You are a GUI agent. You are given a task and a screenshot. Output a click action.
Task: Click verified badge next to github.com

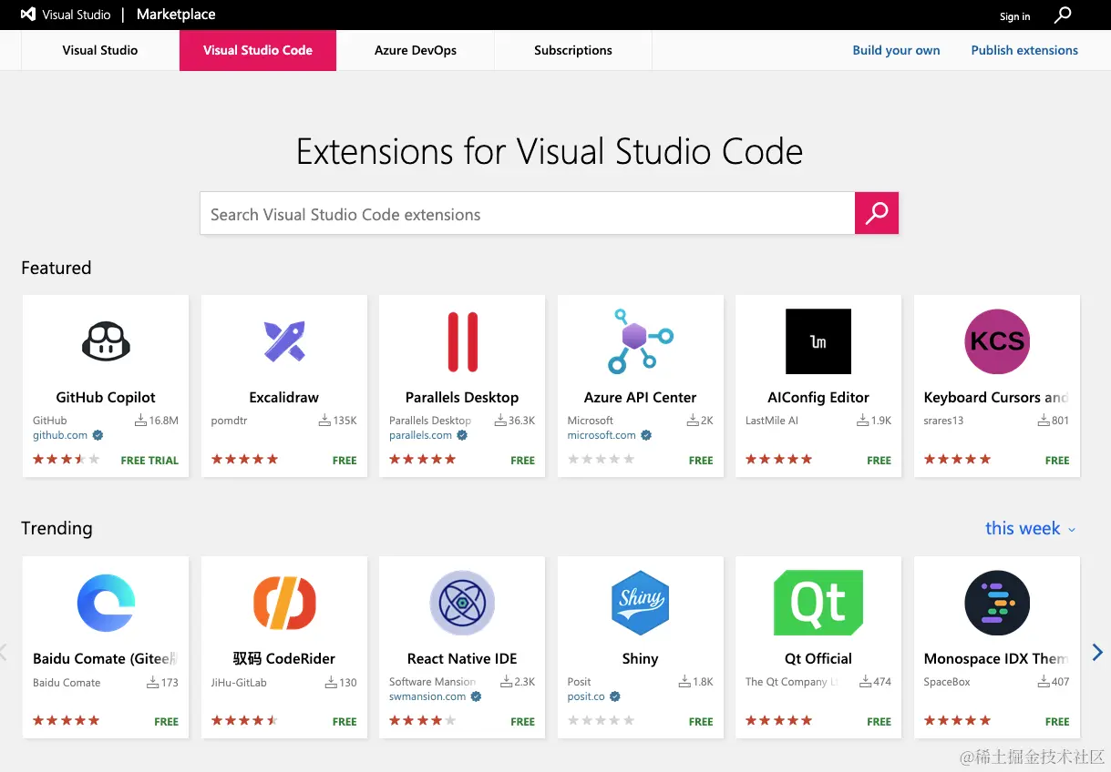coord(98,436)
